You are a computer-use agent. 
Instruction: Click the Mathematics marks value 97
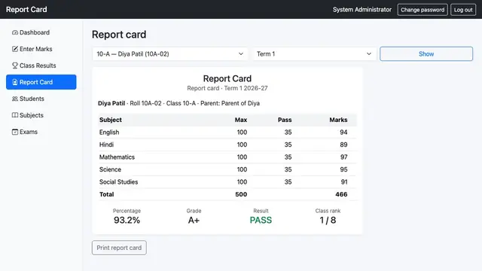pos(343,157)
